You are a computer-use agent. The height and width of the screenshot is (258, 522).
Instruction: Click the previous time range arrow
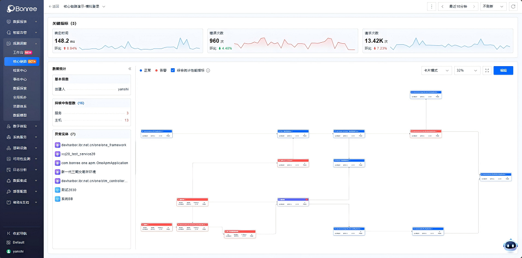443,6
